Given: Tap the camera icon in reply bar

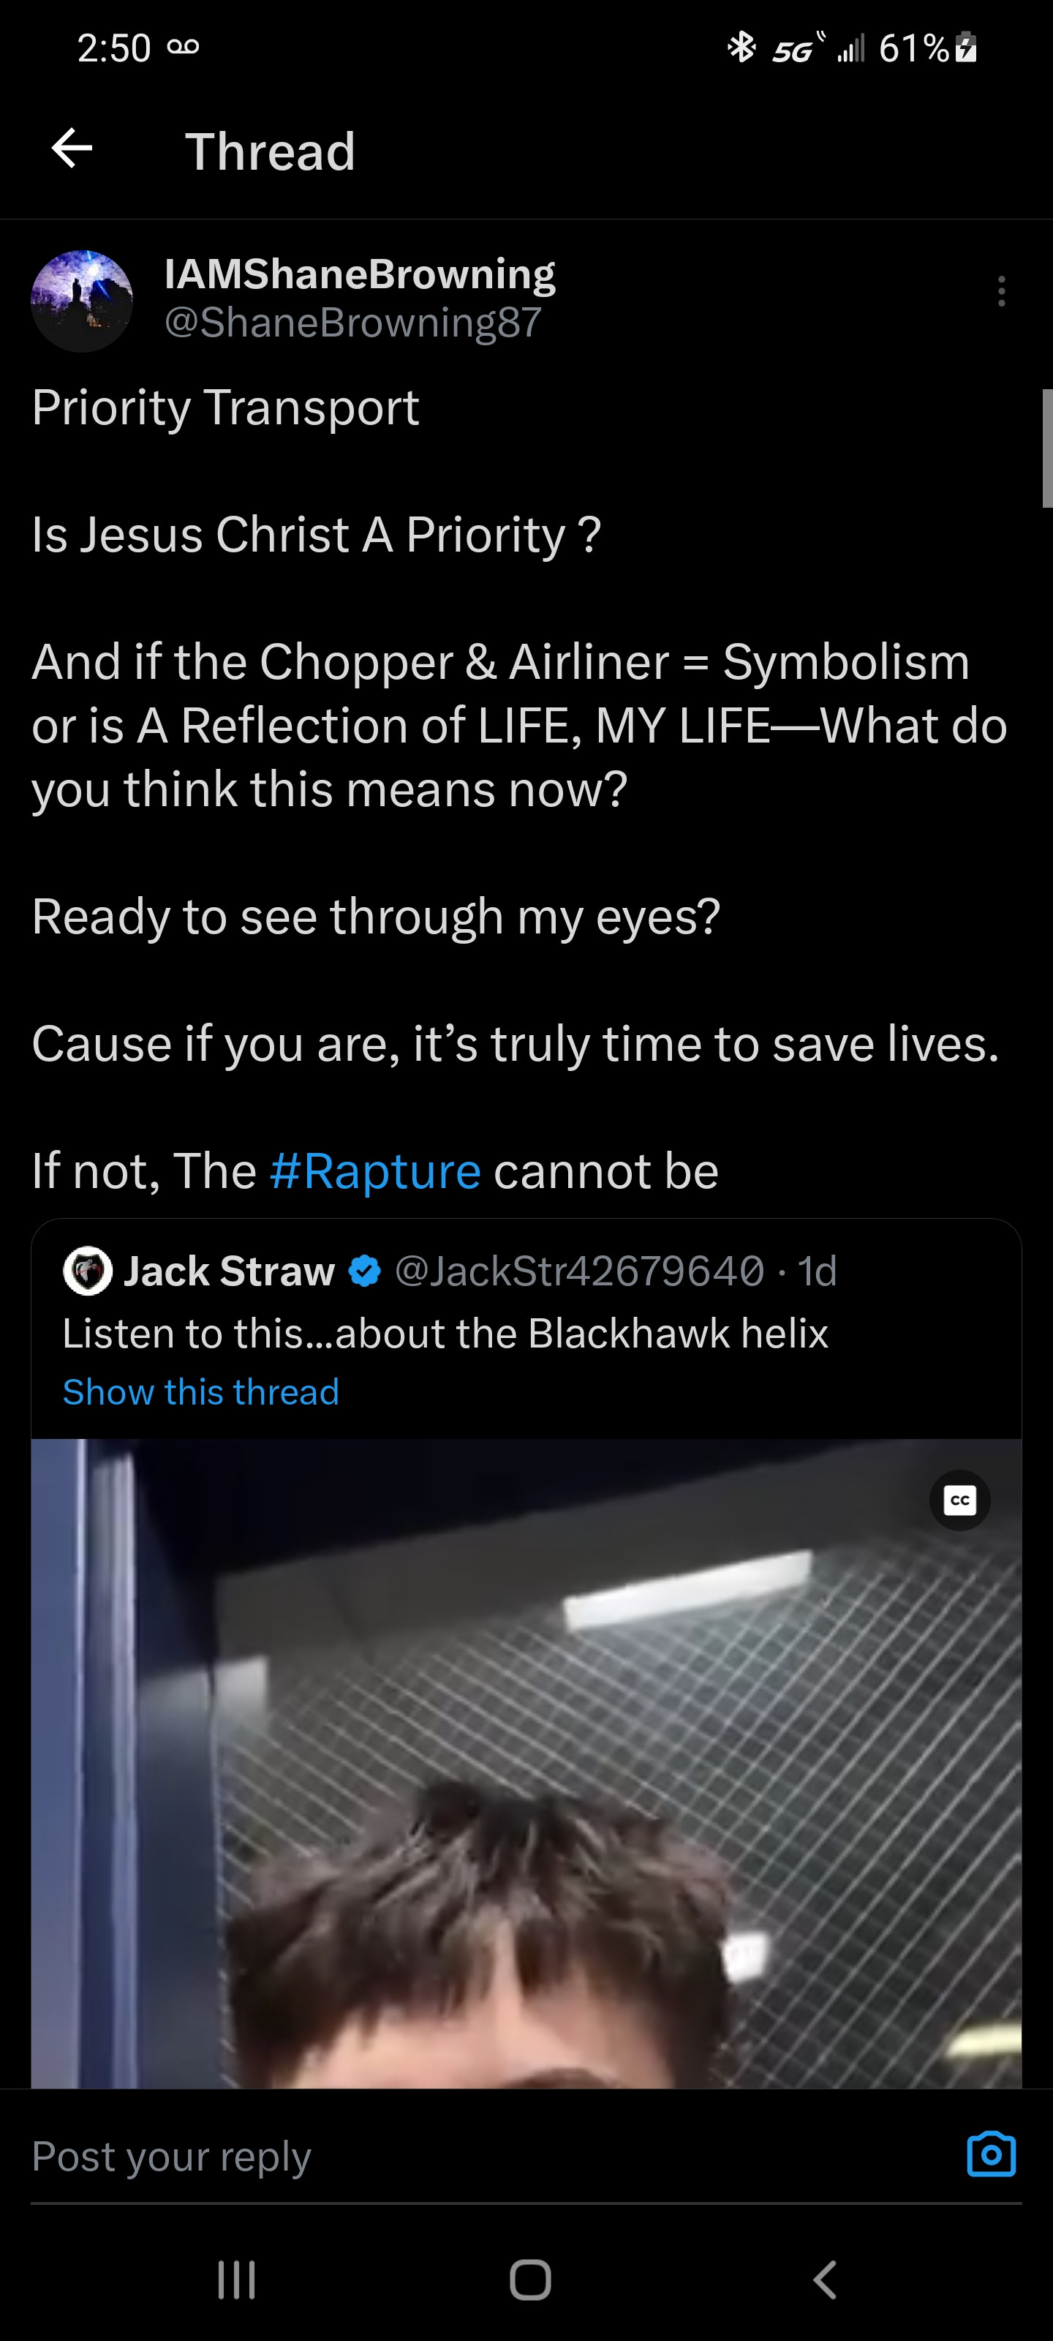Looking at the screenshot, I should [990, 2154].
